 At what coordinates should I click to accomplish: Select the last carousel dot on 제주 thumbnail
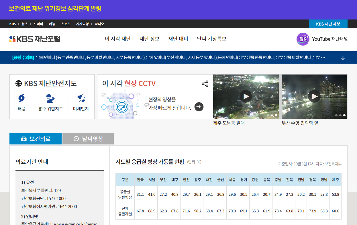pos(276,115)
